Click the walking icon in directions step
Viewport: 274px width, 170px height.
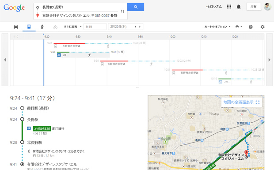click(x=29, y=151)
